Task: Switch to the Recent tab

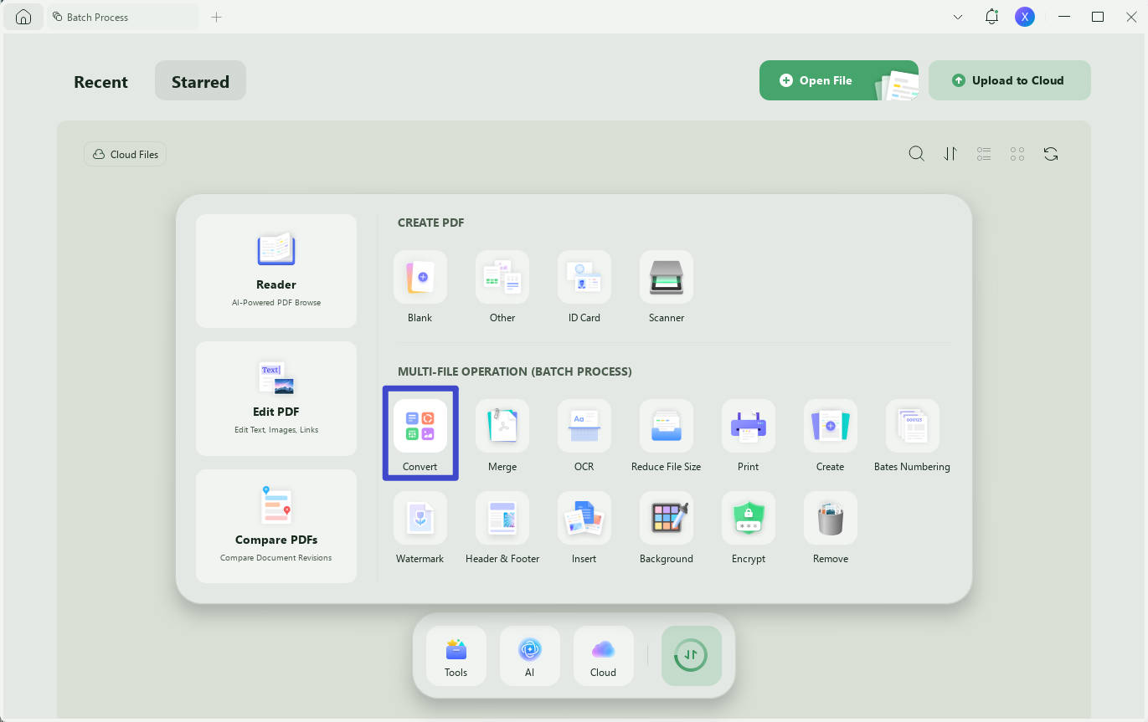Action: click(x=100, y=82)
